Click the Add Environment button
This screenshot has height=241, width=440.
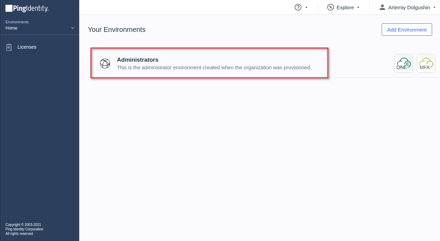(x=407, y=29)
